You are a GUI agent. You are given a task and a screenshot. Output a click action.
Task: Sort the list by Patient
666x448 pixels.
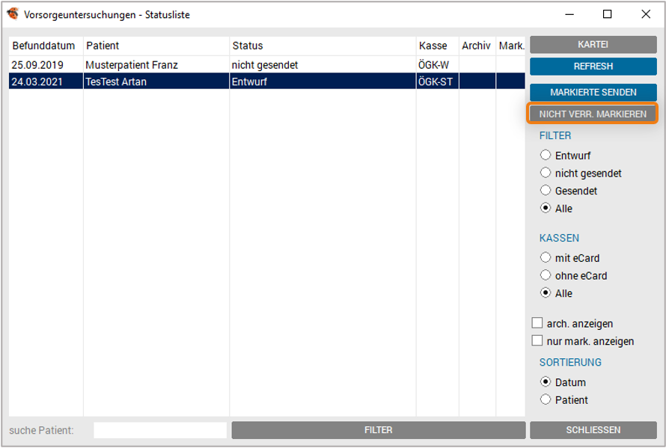point(546,399)
